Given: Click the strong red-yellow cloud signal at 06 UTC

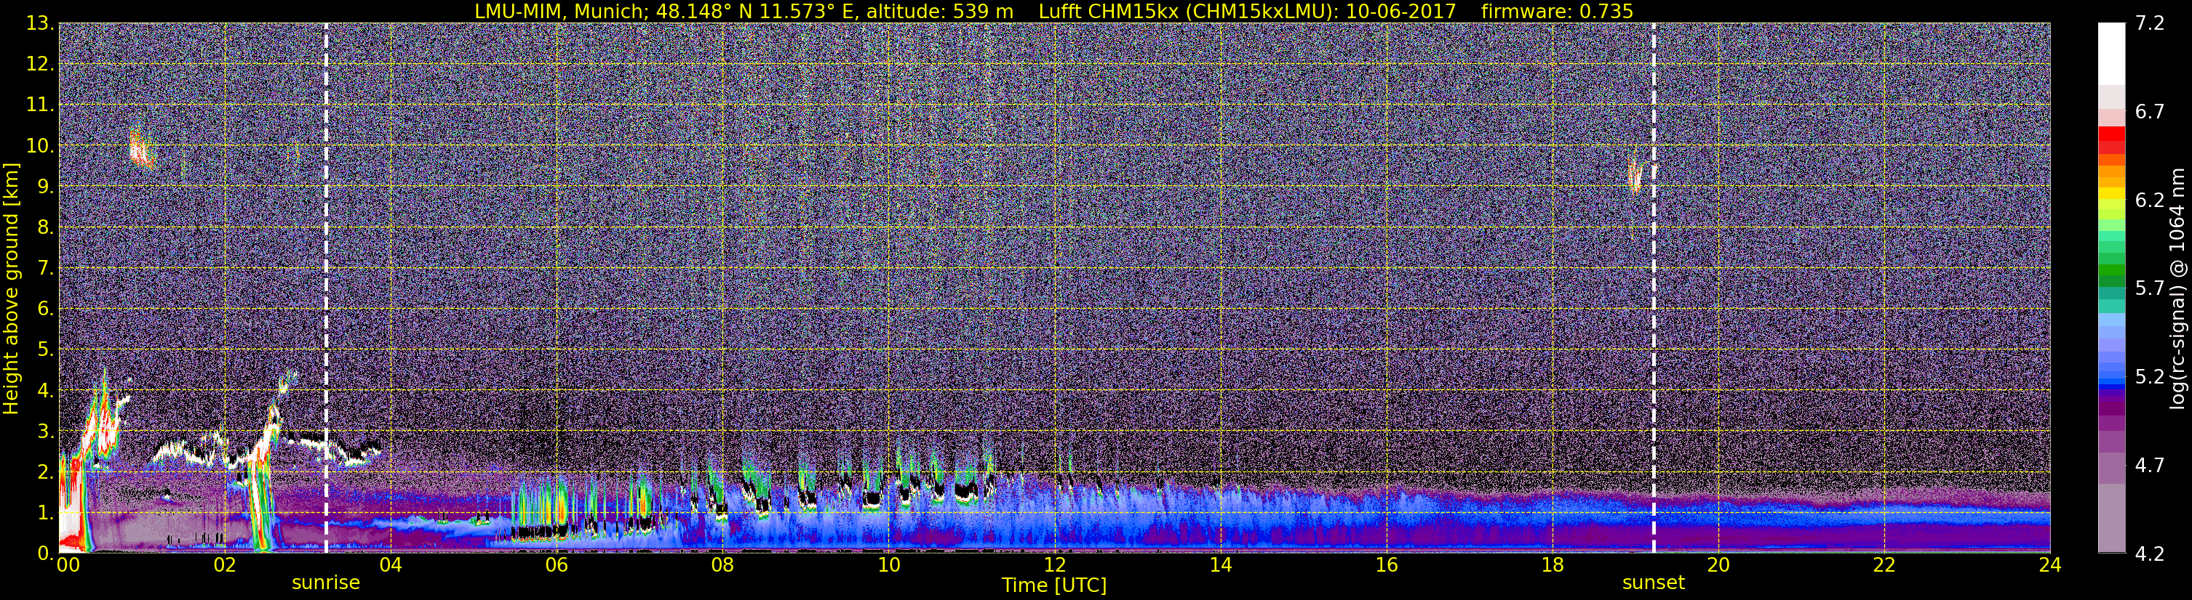Looking at the screenshot, I should point(560,510).
